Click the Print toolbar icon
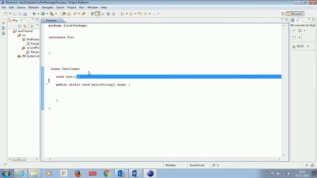Screen dimensions: 317x178 25,14
